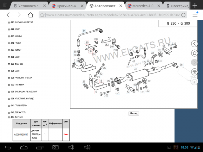
Task: Close the Установка с... tab
Action: coord(44,6)
